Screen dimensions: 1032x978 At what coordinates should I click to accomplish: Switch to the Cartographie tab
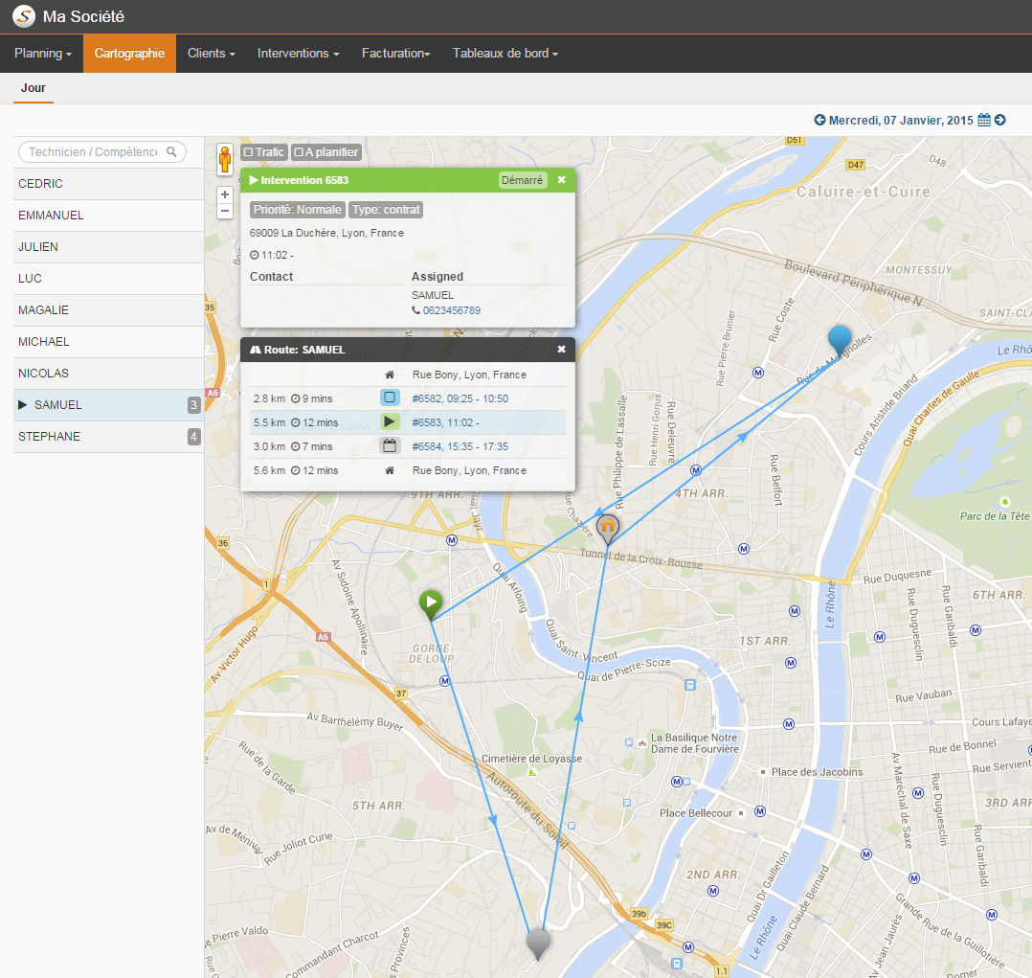[129, 53]
